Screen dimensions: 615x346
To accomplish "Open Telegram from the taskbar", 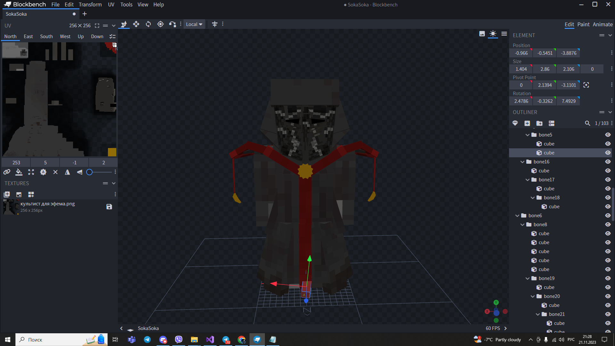I will point(147,340).
